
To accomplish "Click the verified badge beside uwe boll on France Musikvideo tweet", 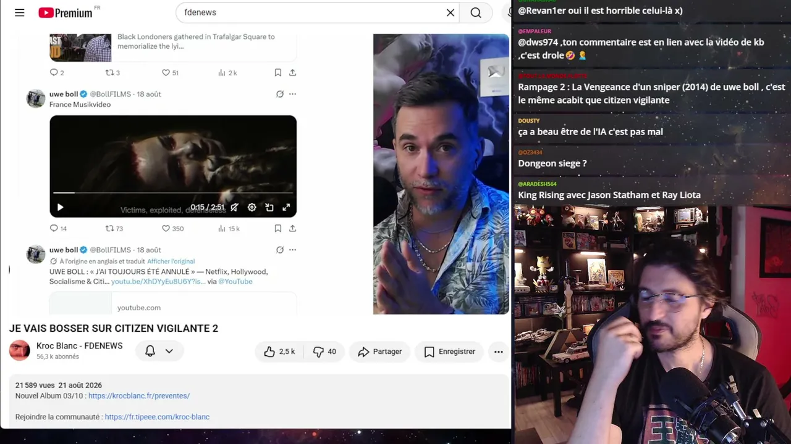I will pos(83,94).
